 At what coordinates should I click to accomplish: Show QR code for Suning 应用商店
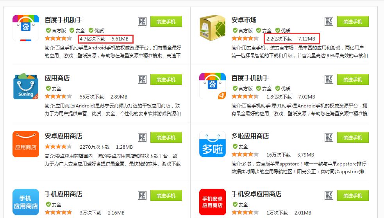142,79
